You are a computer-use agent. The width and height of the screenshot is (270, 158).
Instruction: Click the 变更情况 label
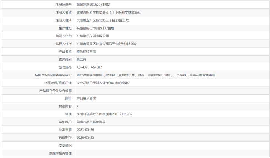pos(65,145)
